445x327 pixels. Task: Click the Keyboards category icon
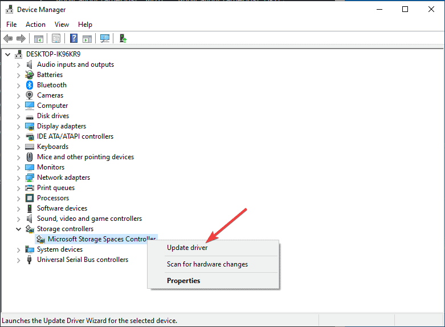pyautogui.click(x=30, y=147)
